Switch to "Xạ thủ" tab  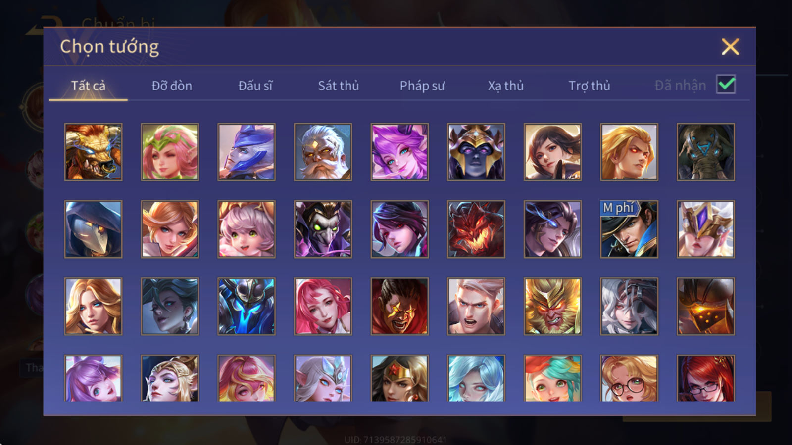click(505, 86)
